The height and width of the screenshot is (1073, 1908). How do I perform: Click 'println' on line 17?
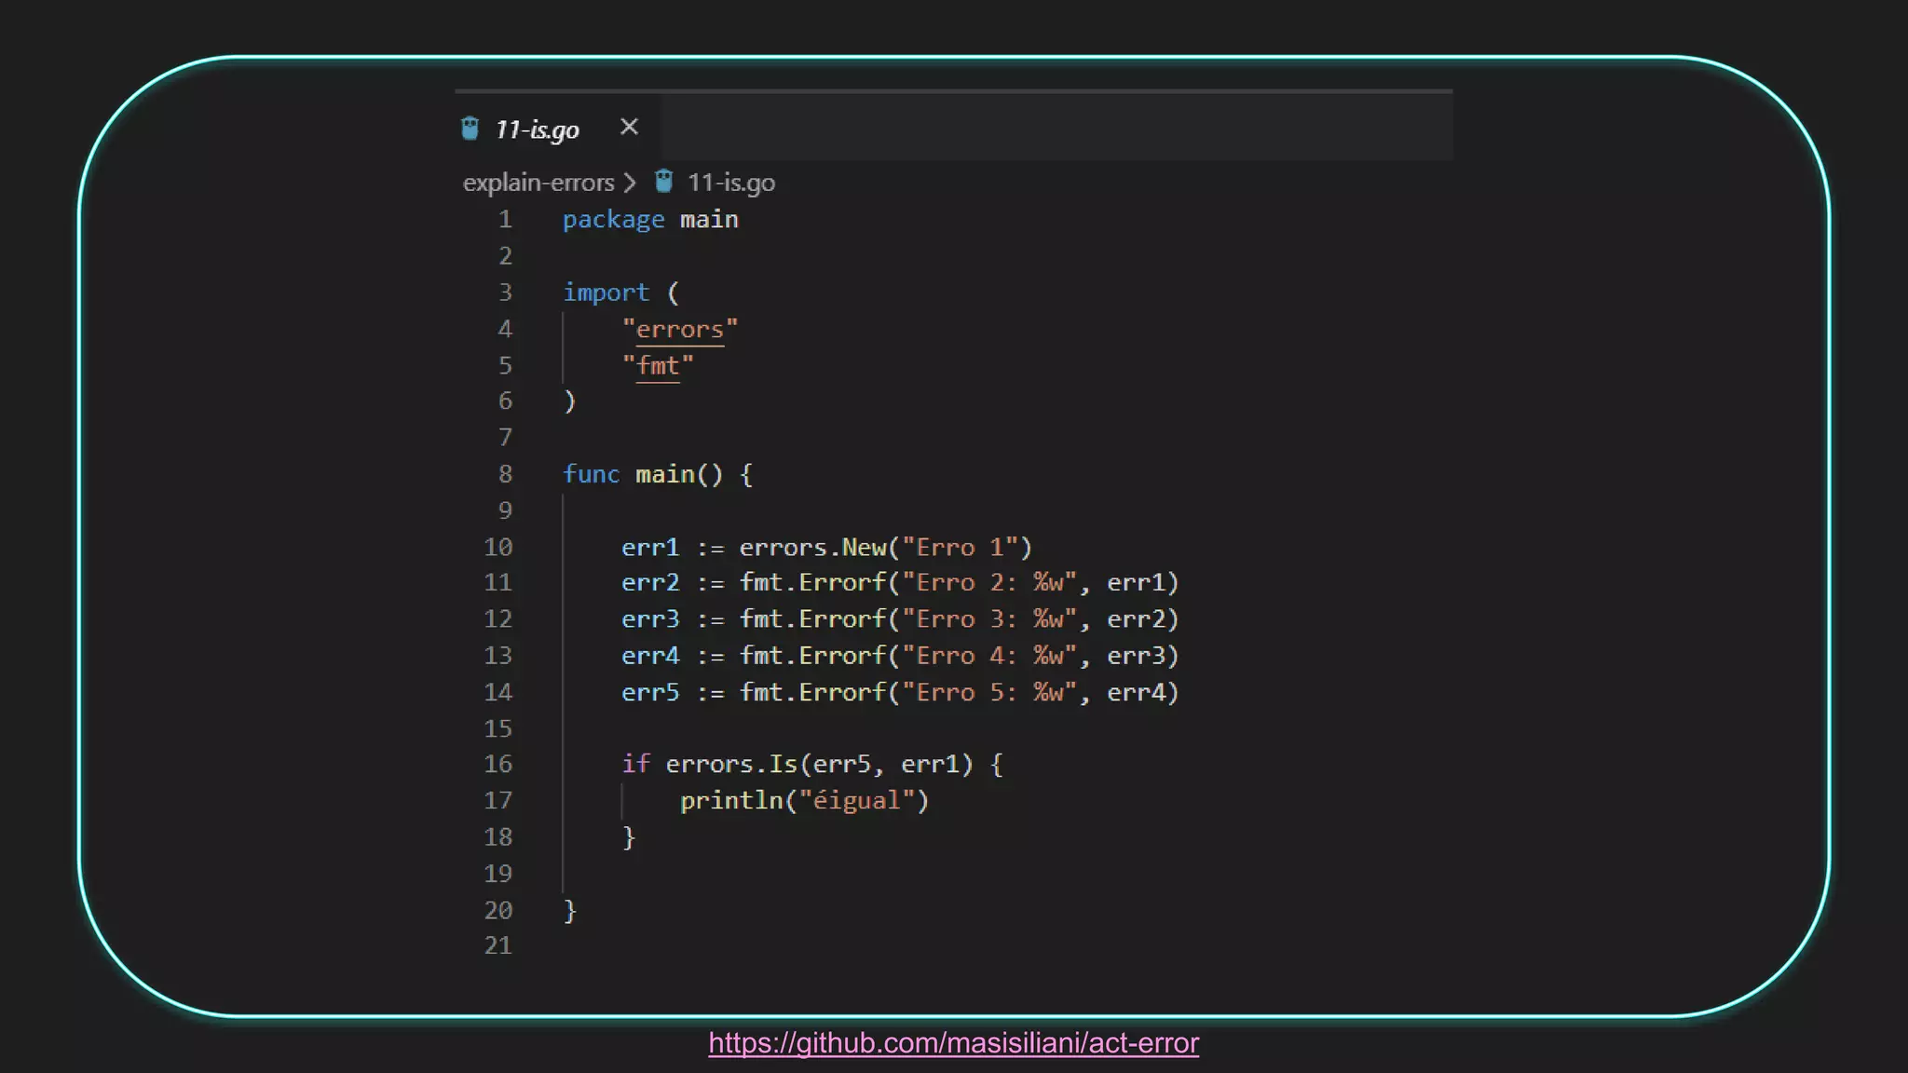click(731, 801)
